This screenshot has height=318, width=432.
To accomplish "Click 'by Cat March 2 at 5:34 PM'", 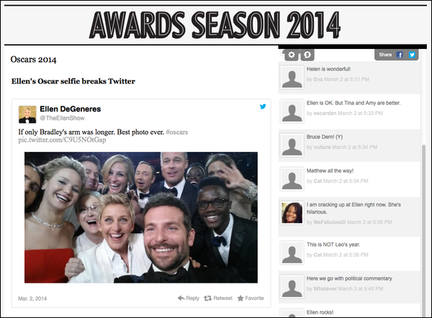I will [337, 181].
